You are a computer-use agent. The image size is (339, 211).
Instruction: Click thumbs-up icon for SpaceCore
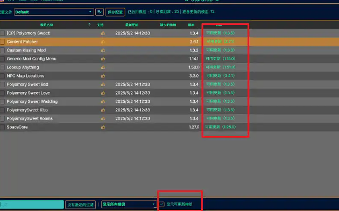coord(103,127)
